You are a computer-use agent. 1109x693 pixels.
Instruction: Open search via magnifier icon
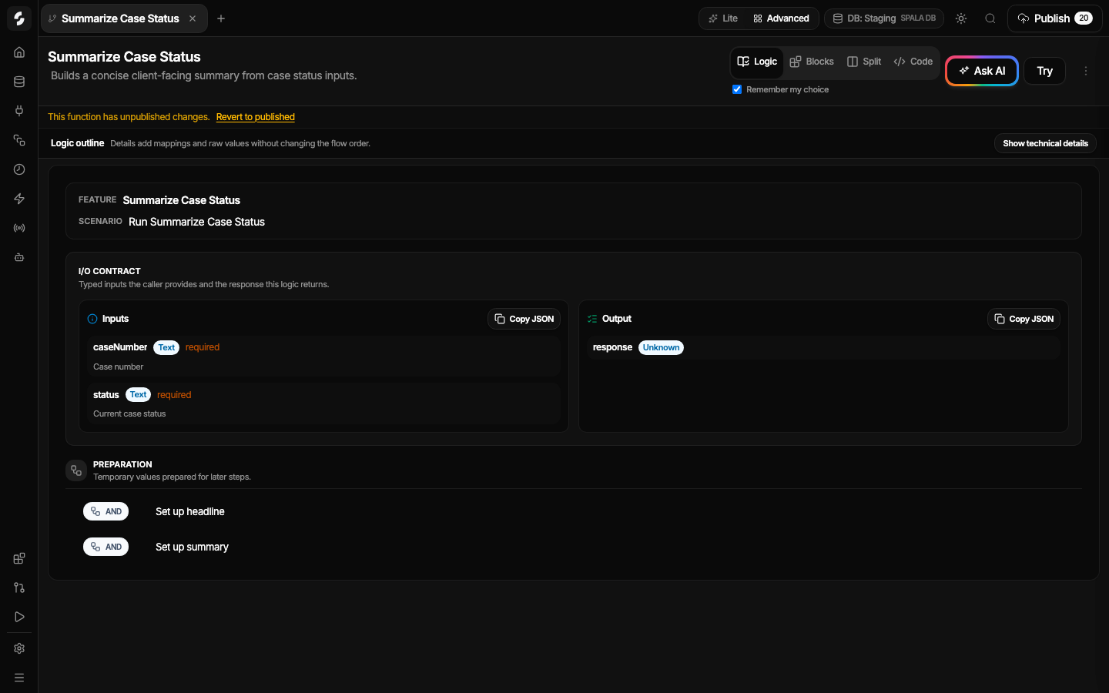pos(990,18)
